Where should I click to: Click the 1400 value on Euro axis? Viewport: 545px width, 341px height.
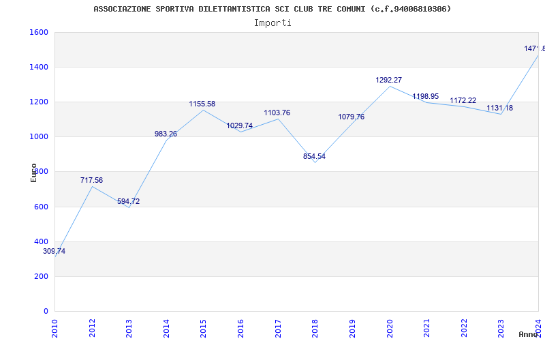(39, 67)
